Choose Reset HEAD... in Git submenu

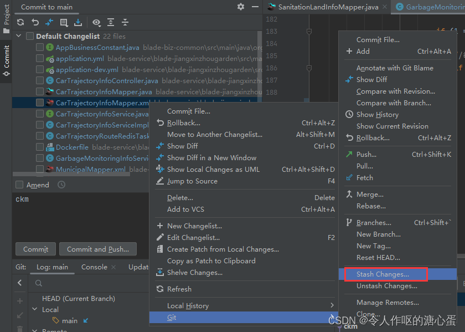397,258
